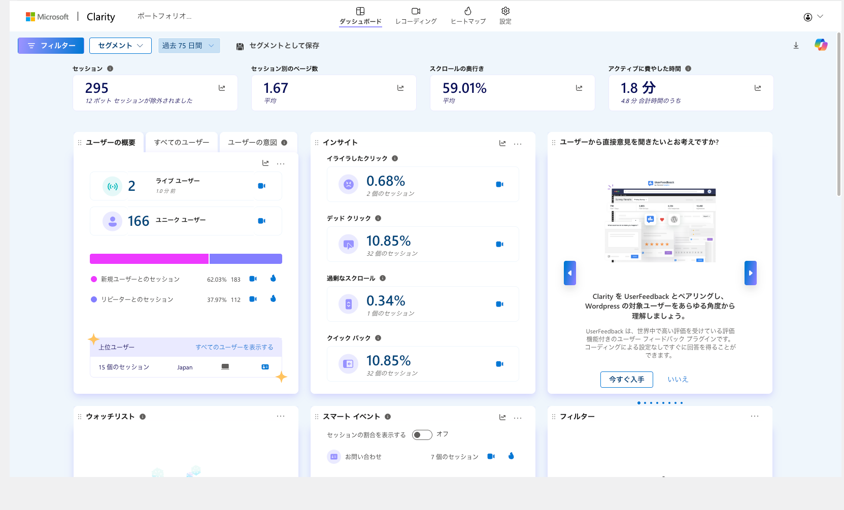Click the download dashboard icon

coord(796,46)
